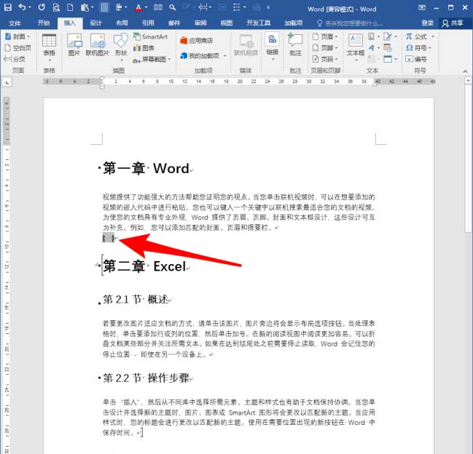This screenshot has height=454, width=473.
Task: Undo the last action
Action: coord(23,8)
